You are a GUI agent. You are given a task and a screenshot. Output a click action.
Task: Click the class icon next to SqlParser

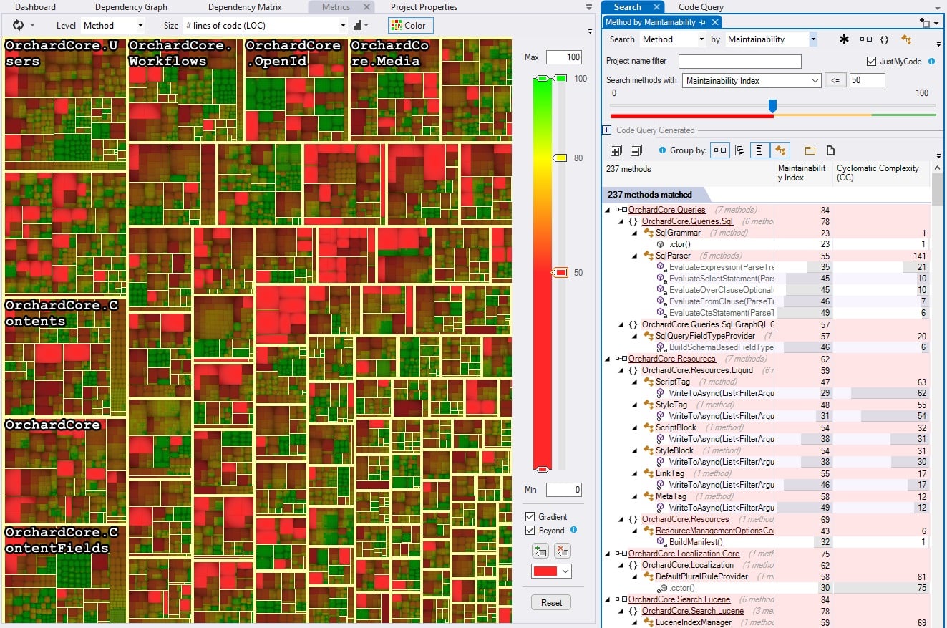tap(649, 256)
